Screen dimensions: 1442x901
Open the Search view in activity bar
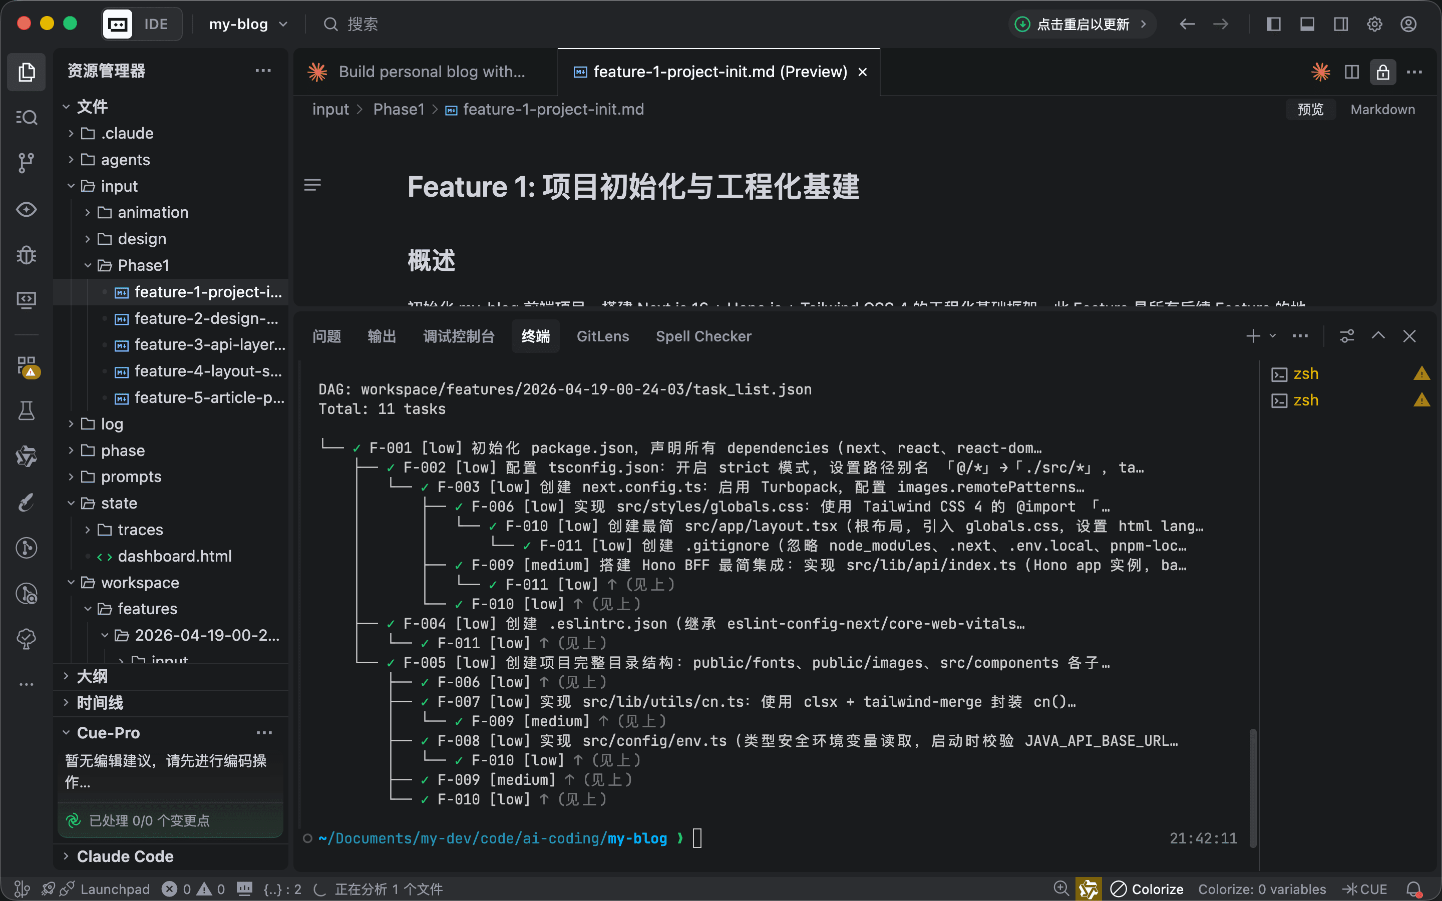(26, 117)
